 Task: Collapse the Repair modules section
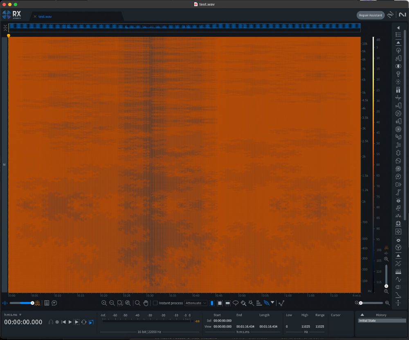[398, 43]
